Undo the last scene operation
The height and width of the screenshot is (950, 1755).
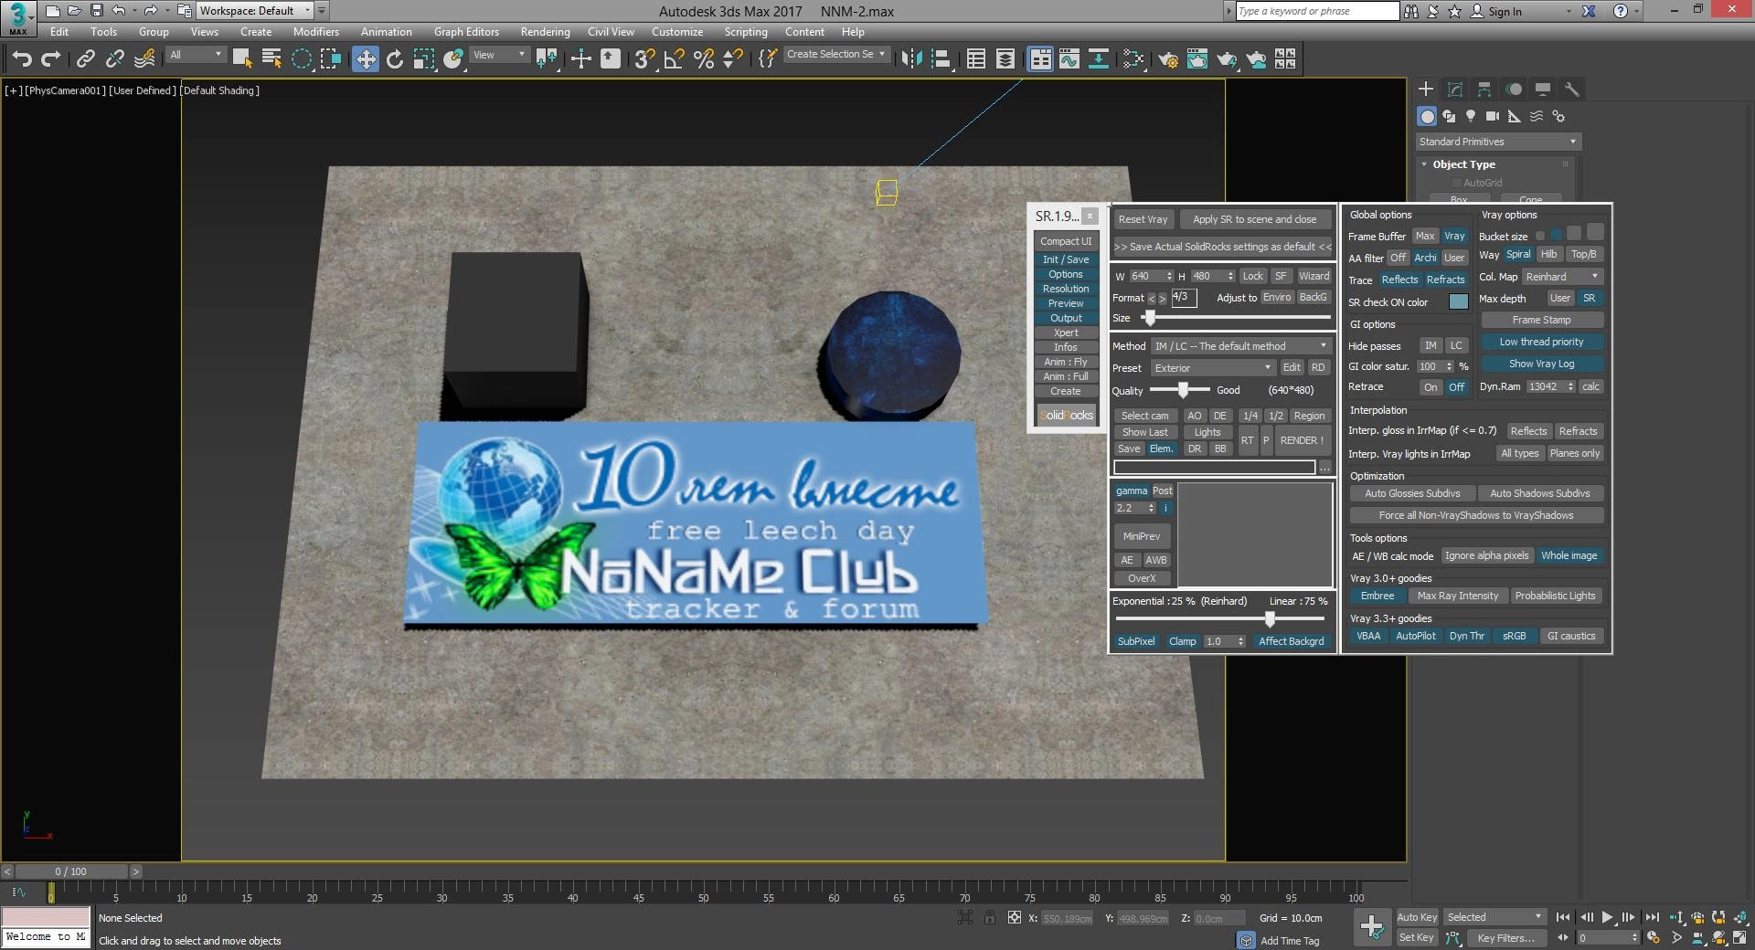pos(22,59)
